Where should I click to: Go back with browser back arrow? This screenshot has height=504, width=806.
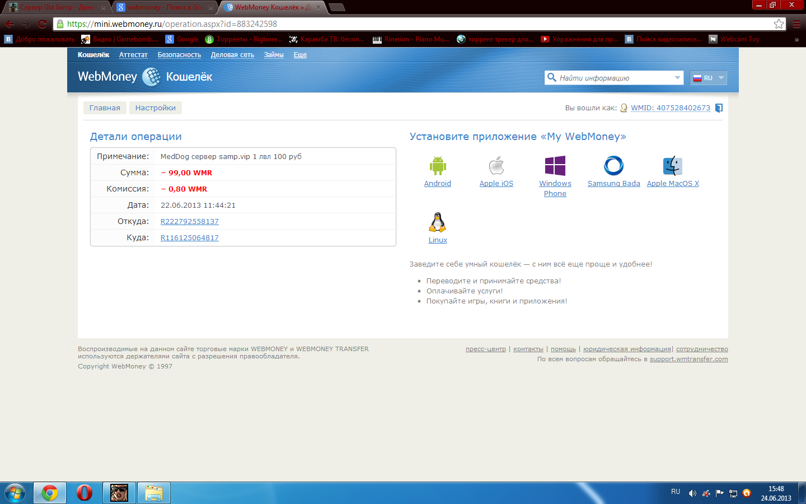[x=10, y=24]
